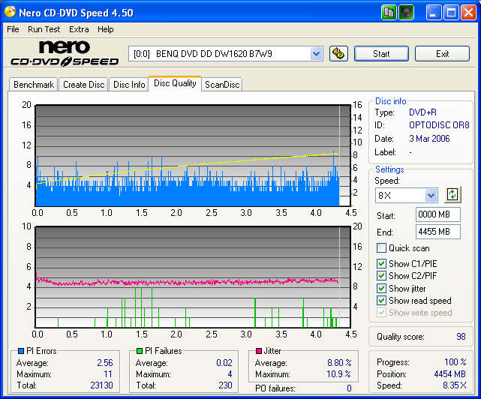Open the Run Test menu
Screen dimensions: 481x399
tap(44, 29)
